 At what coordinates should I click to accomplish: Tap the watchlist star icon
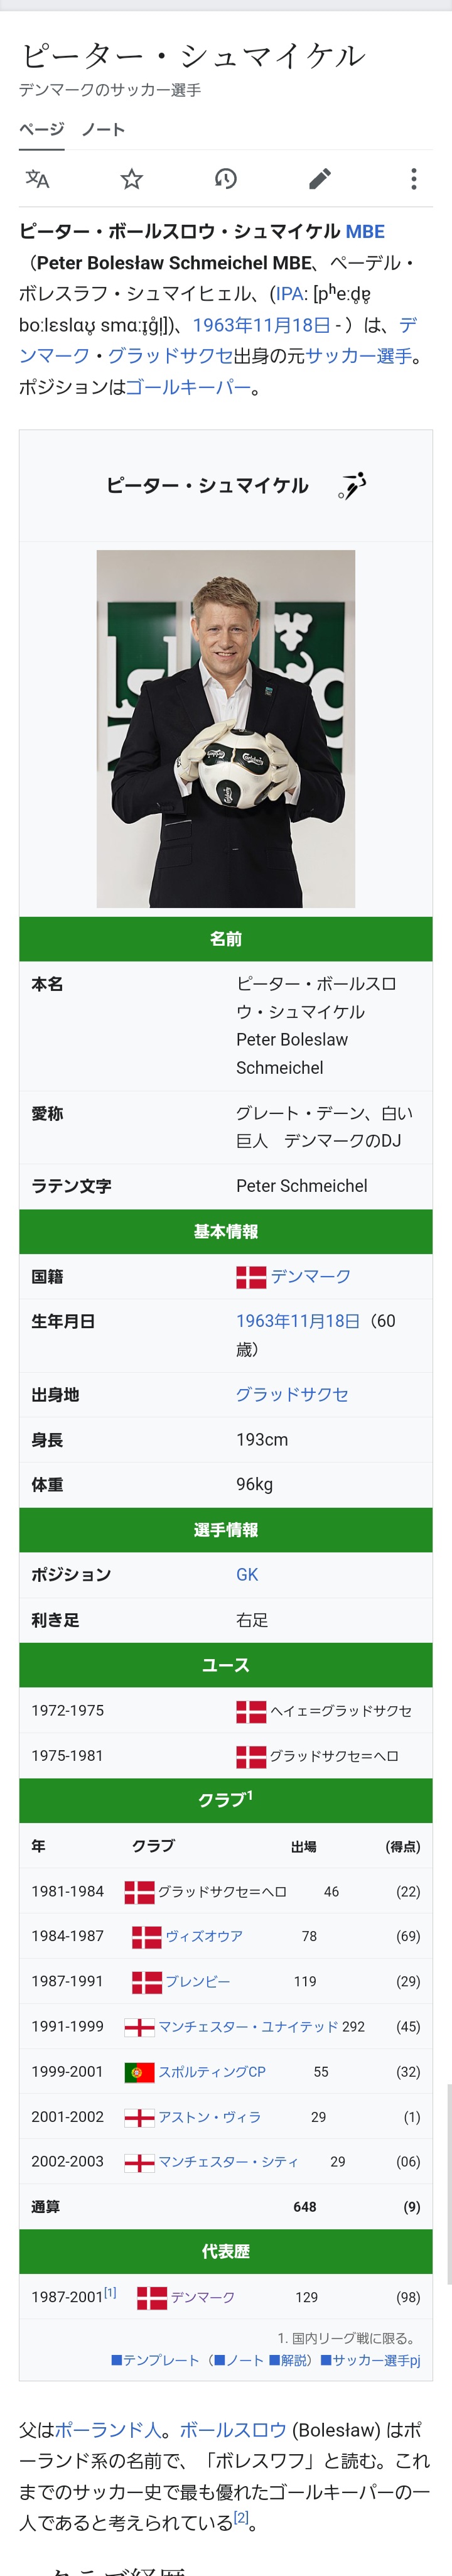click(132, 179)
